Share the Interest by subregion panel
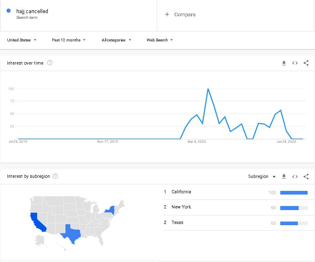The image size is (315, 262). (306, 177)
